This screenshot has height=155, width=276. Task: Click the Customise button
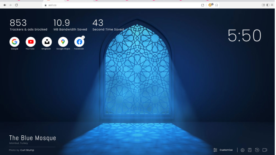pos(223,150)
